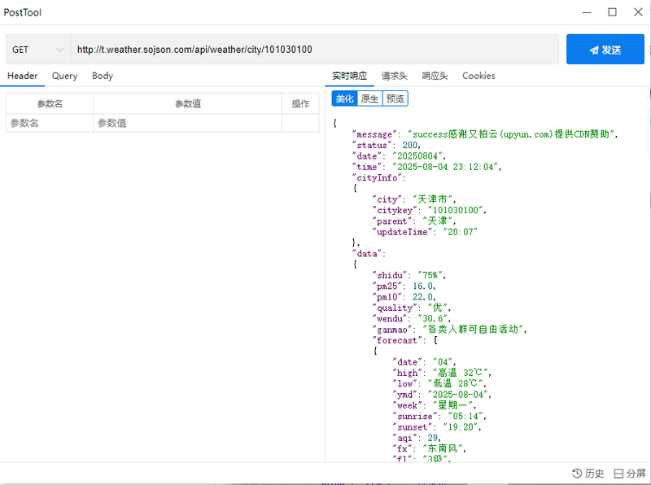Click the history clock icon

pos(577,474)
